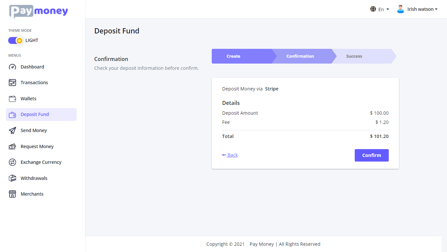Select the Deposit Fund icon in sidebar
Screen dimensions: 447x252
point(12,114)
